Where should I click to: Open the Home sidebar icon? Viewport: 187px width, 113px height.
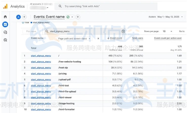pos(5,17)
